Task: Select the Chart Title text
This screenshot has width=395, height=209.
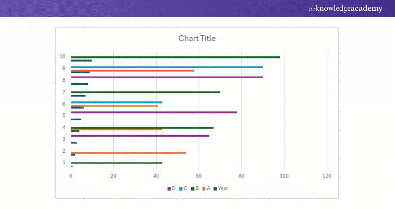Action: tap(197, 38)
